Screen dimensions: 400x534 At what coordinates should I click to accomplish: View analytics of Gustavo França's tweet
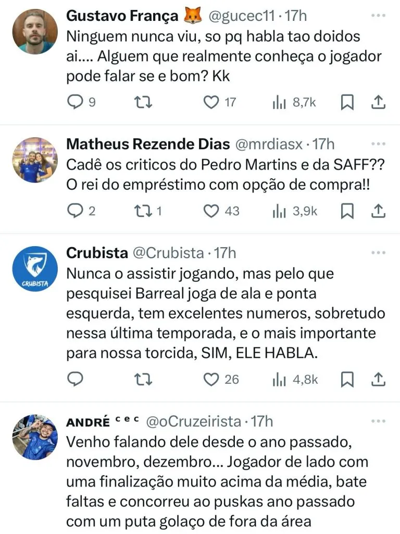(x=280, y=102)
